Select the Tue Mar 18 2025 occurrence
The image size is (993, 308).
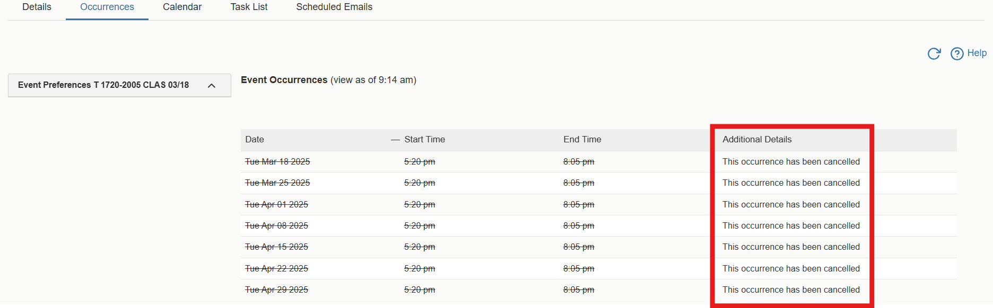(x=277, y=161)
